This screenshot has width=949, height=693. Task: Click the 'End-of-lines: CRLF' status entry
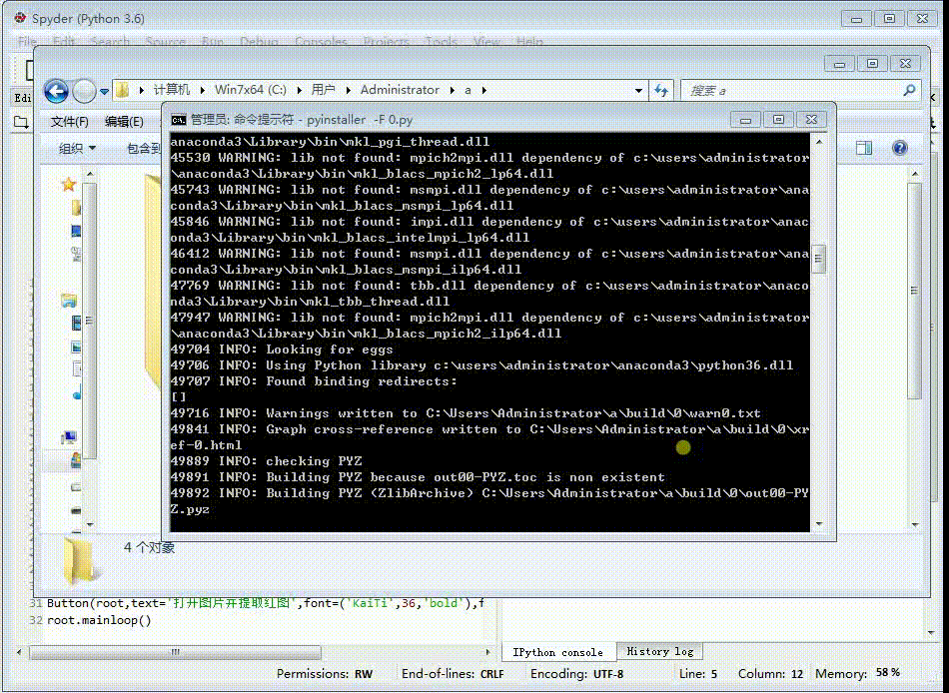(453, 674)
